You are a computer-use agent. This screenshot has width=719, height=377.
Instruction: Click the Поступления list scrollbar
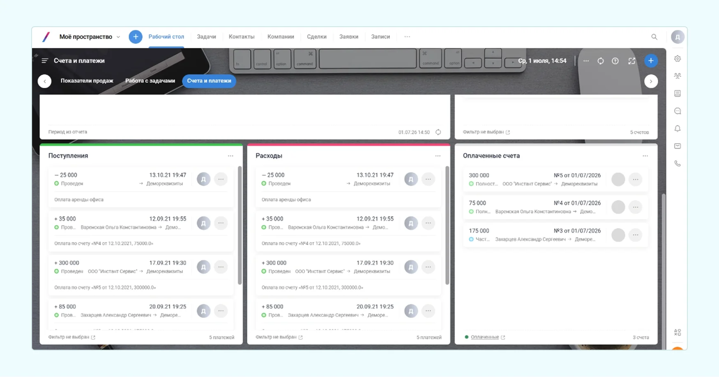point(240,225)
